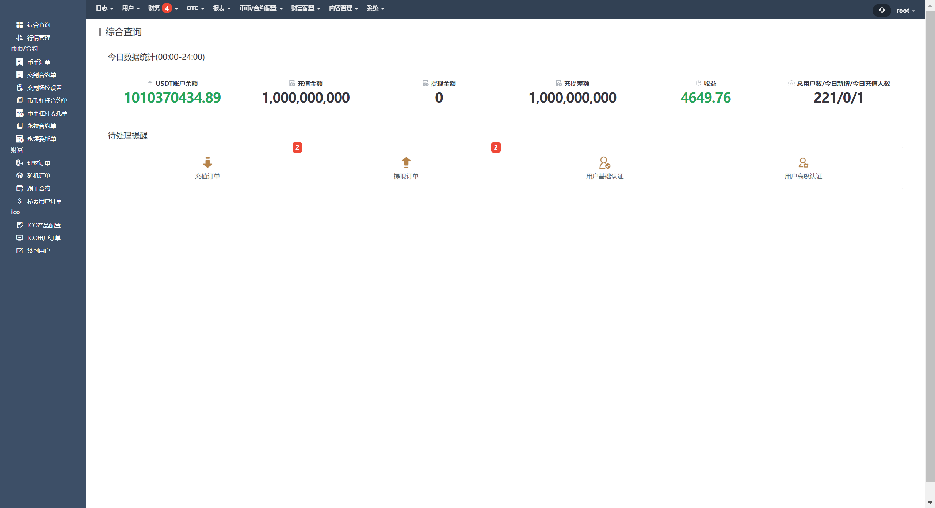Click the headset support icon
This screenshot has width=935, height=508.
coord(882,10)
